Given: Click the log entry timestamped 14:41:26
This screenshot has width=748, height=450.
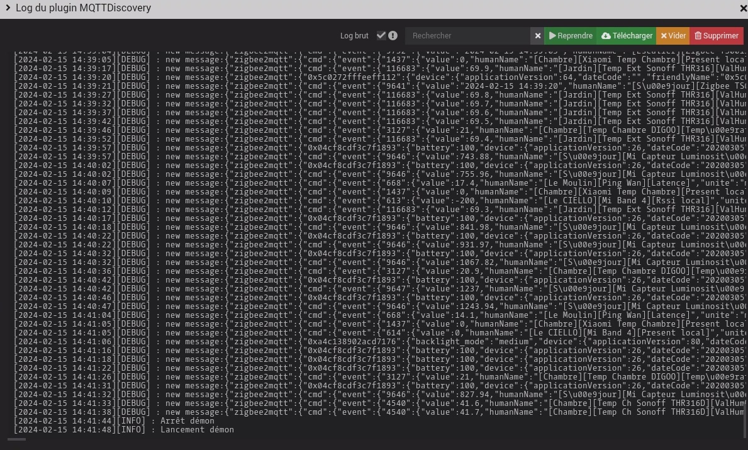Looking at the screenshot, I should click(x=379, y=377).
